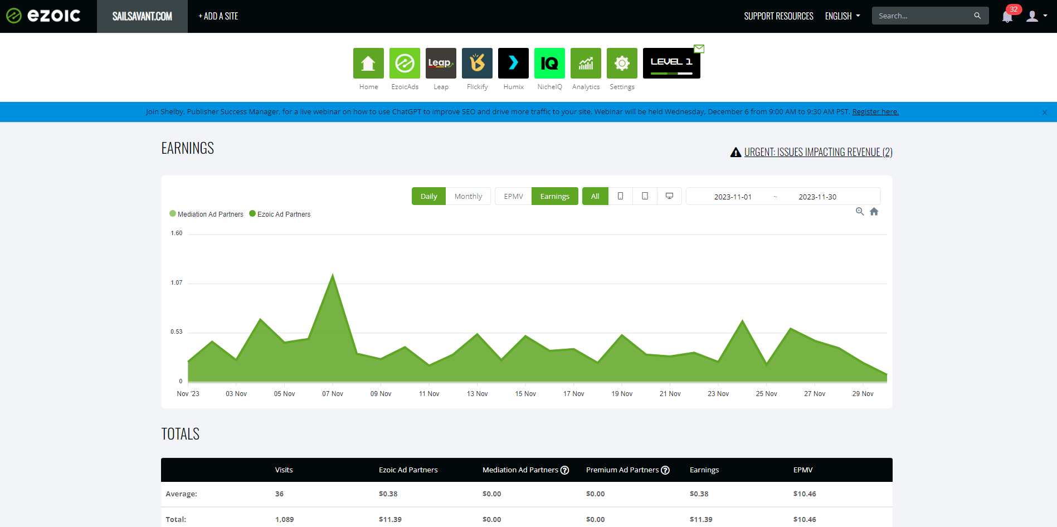Screen dimensions: 1057x527
Task: Click the Visits column header
Action: [284, 470]
